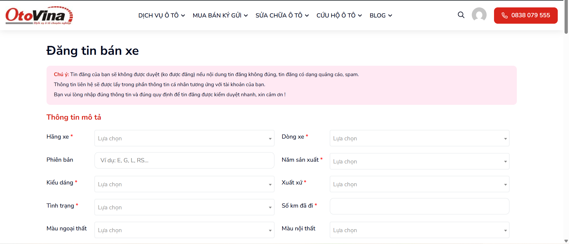Open the Hãng xe dropdown
Image resolution: width=569 pixels, height=244 pixels.
tap(184, 138)
